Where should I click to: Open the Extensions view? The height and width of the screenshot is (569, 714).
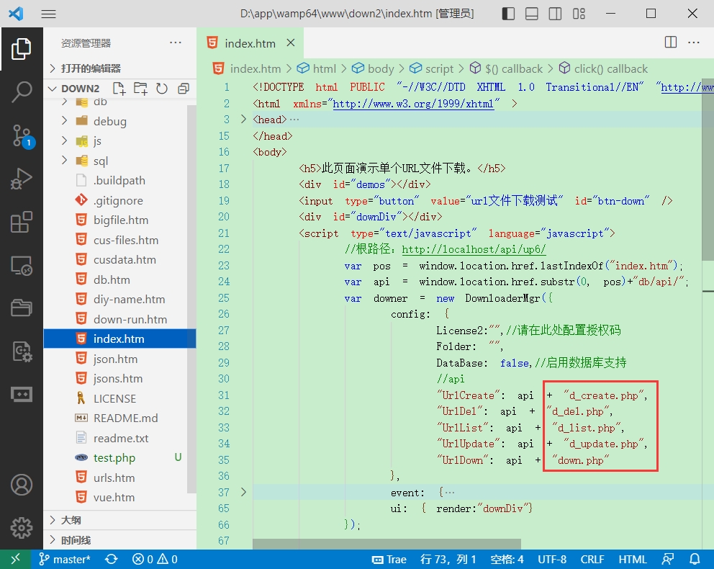(x=22, y=223)
